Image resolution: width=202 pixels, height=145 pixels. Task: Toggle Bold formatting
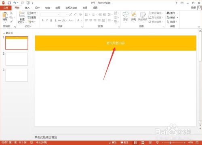(42, 21)
